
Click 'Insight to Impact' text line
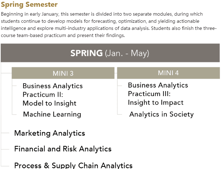point(156,102)
